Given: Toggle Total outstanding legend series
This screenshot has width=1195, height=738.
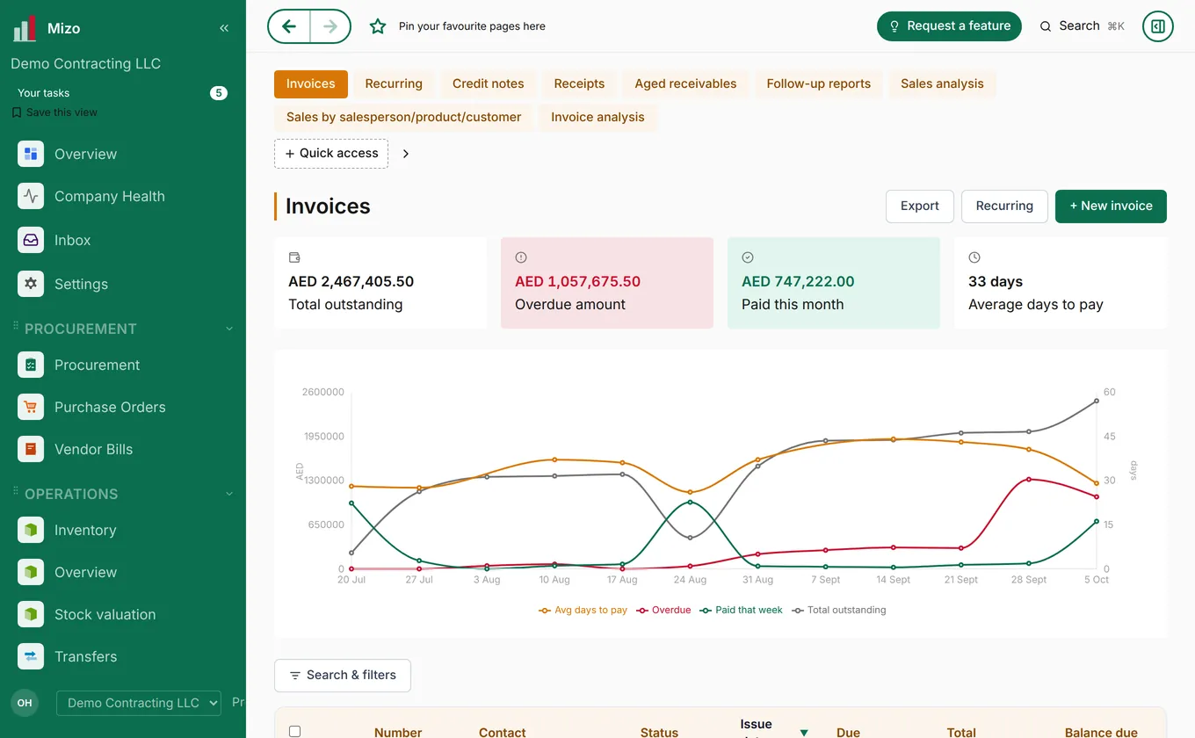Looking at the screenshot, I should pos(838,610).
